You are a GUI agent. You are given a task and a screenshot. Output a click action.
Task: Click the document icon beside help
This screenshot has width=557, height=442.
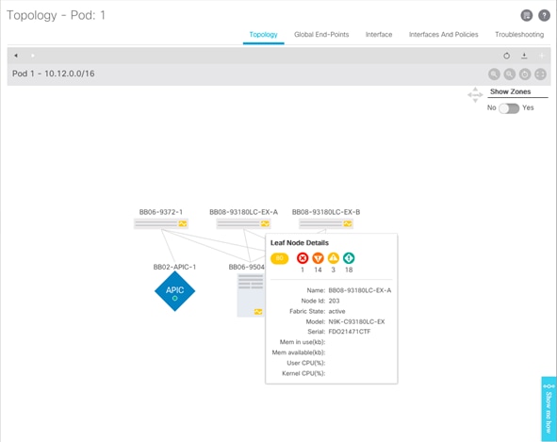tap(527, 15)
